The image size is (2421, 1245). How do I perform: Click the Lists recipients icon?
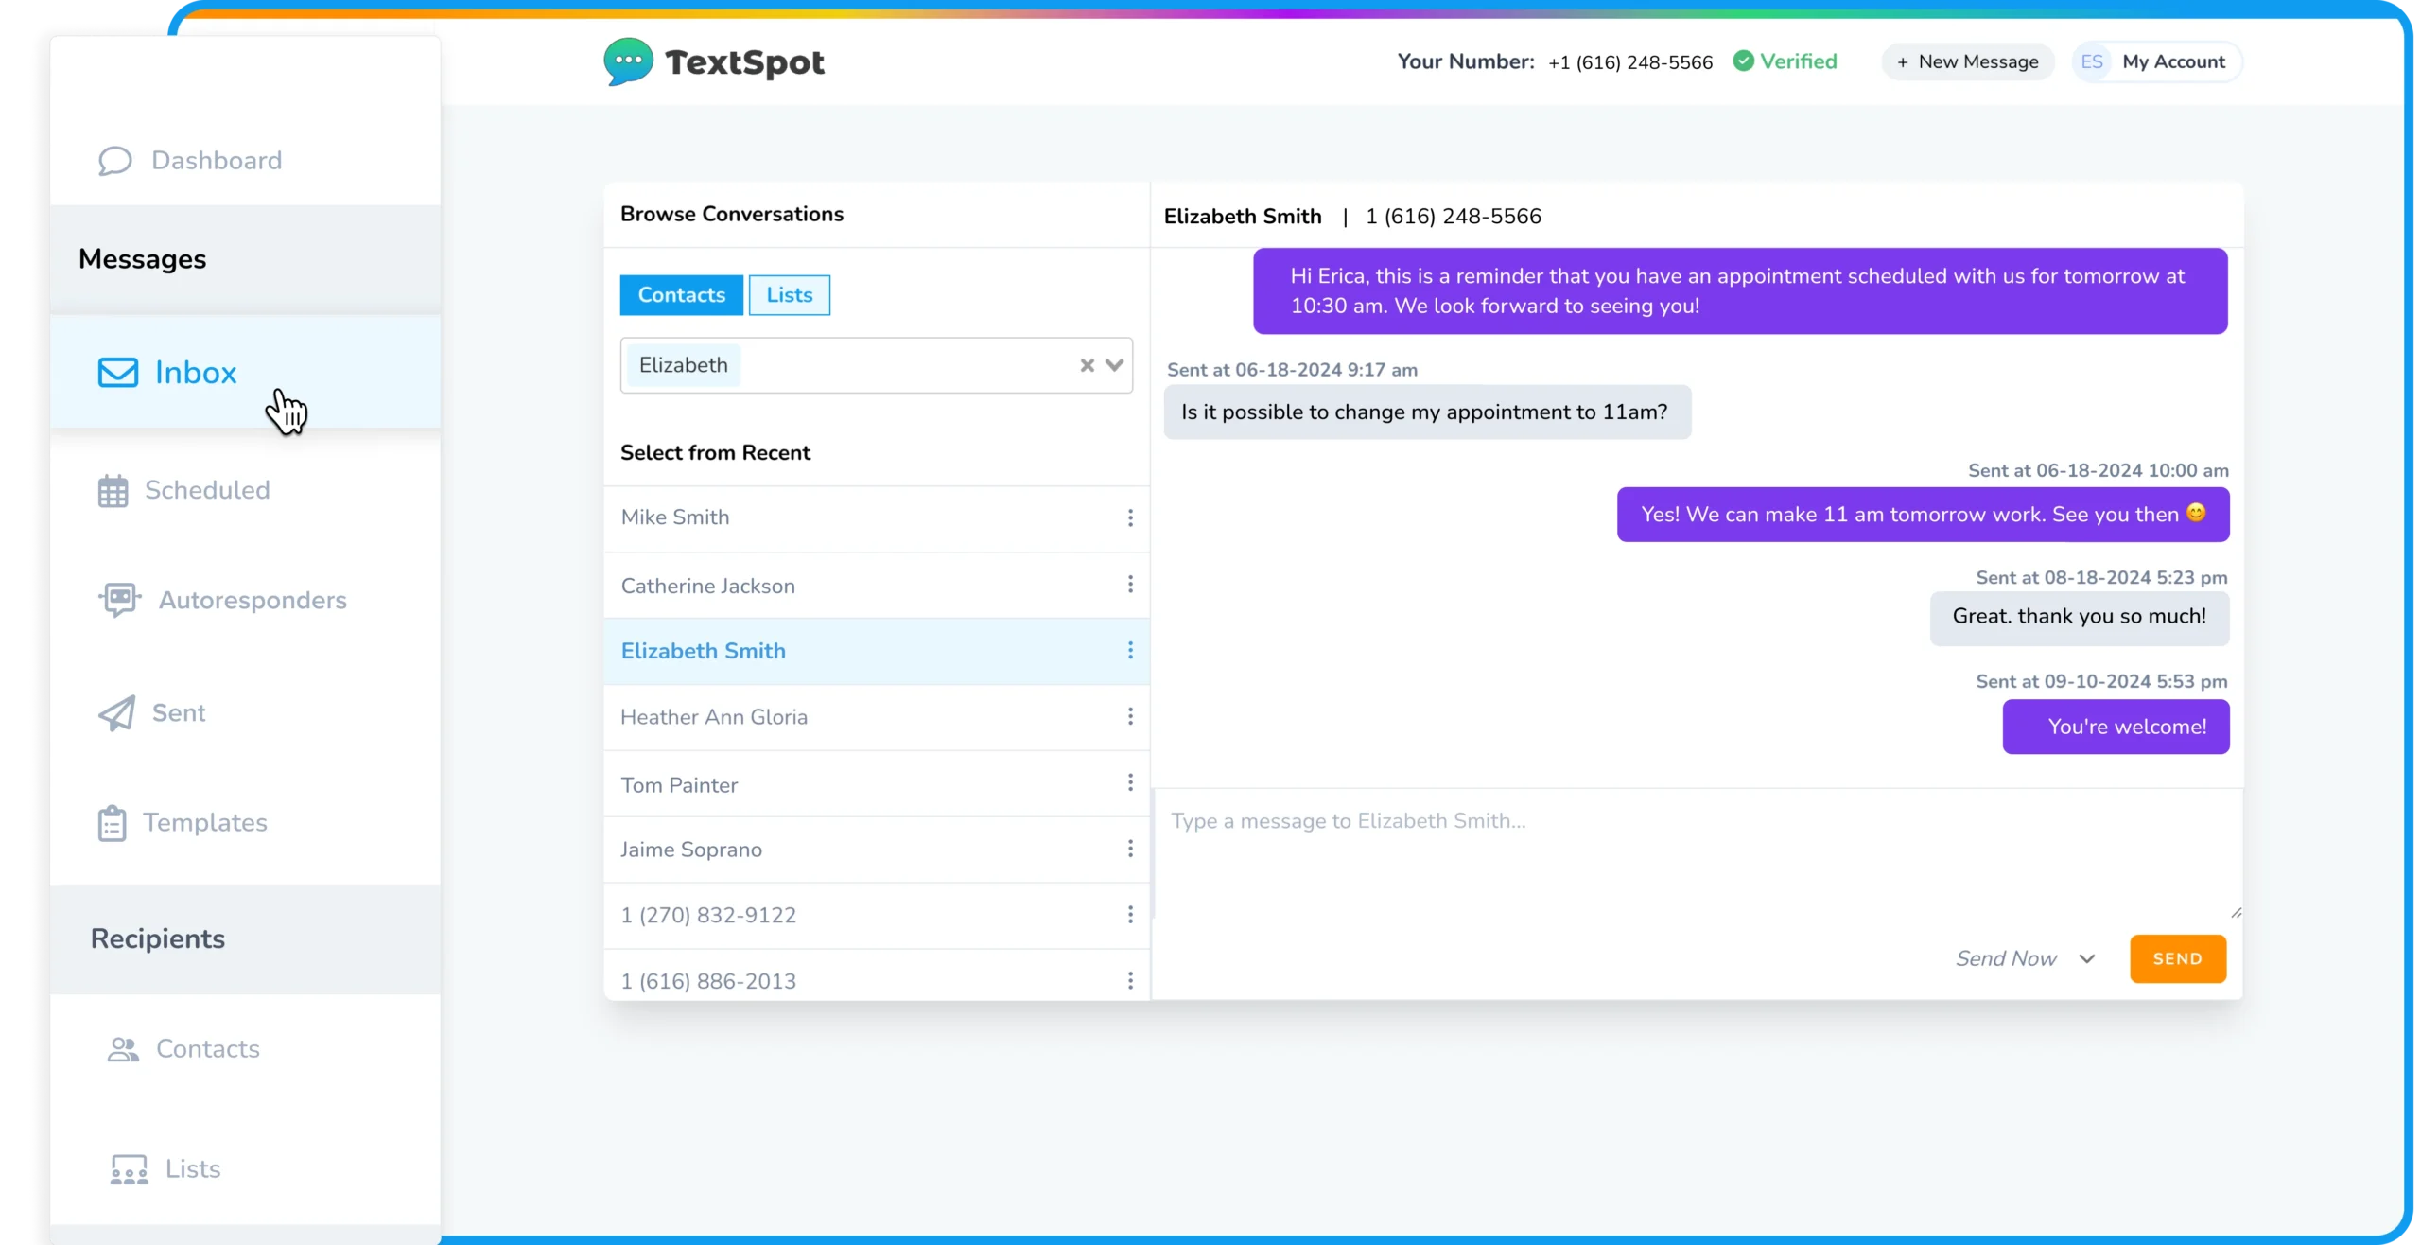129,1167
